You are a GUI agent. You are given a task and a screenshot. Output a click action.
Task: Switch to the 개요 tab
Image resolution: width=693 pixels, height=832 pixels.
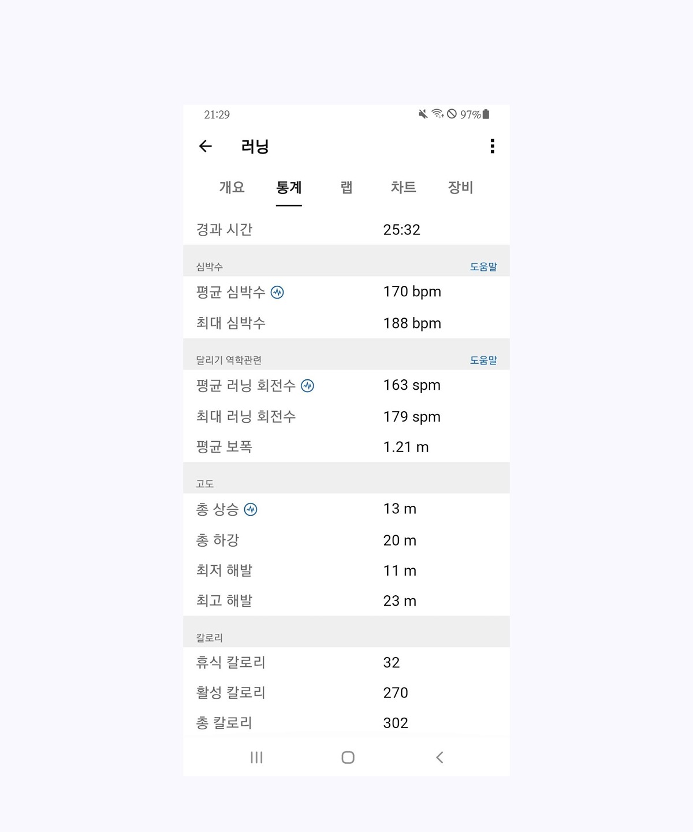point(232,187)
